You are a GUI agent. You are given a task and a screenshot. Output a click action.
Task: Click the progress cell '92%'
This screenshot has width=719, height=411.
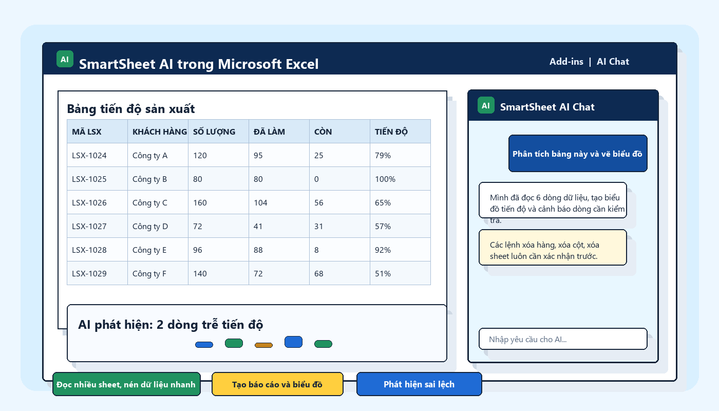tap(401, 250)
